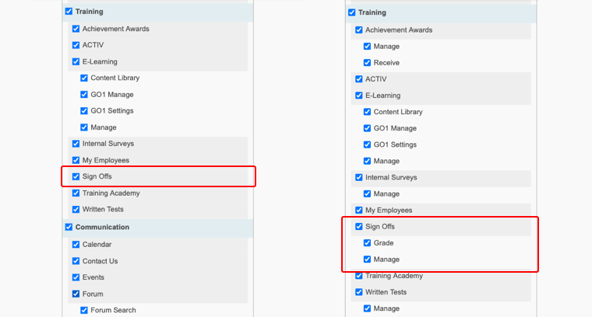Toggle right panel Training Academy checkbox

(358, 276)
